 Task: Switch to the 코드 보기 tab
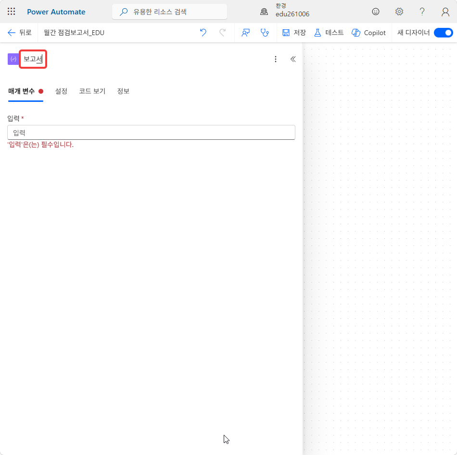point(92,91)
